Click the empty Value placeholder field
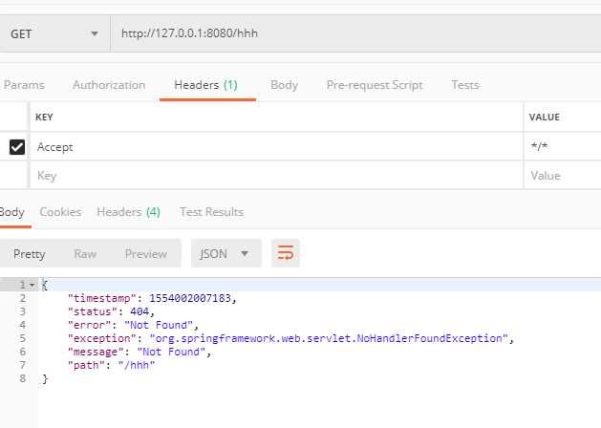Image resolution: width=601 pixels, height=428 pixels. point(562,176)
